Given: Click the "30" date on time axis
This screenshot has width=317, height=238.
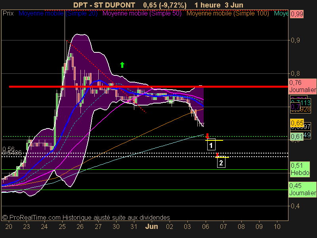Looking at the screenshot, I should [116, 226].
